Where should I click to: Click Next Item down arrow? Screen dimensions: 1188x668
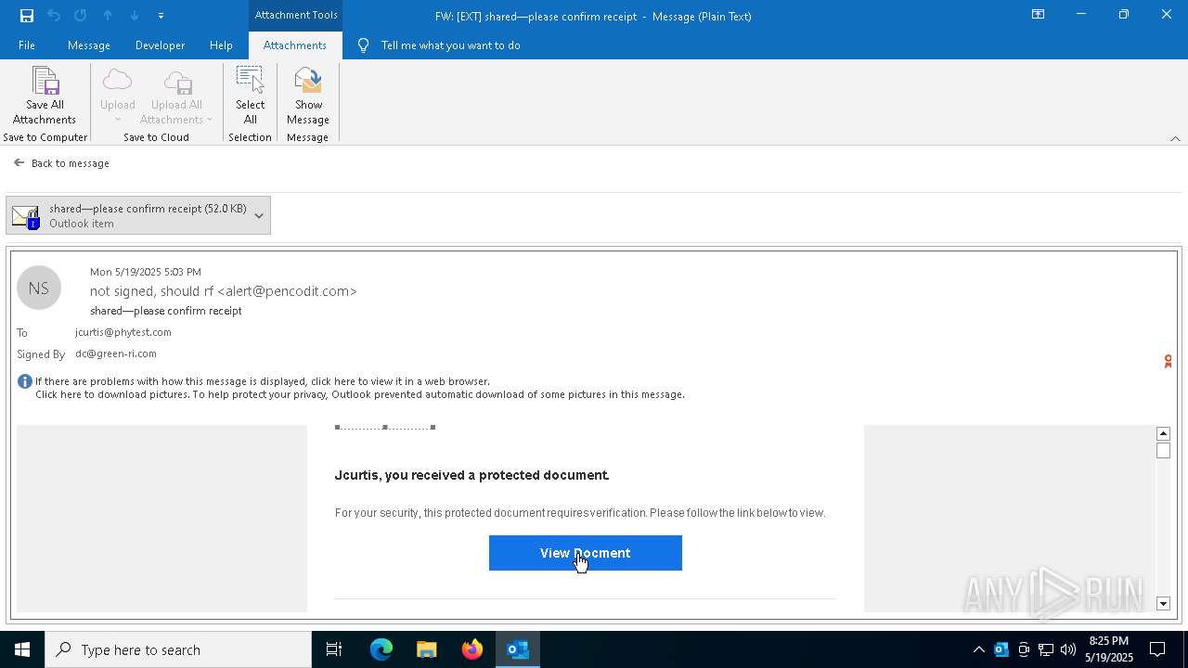(135, 16)
